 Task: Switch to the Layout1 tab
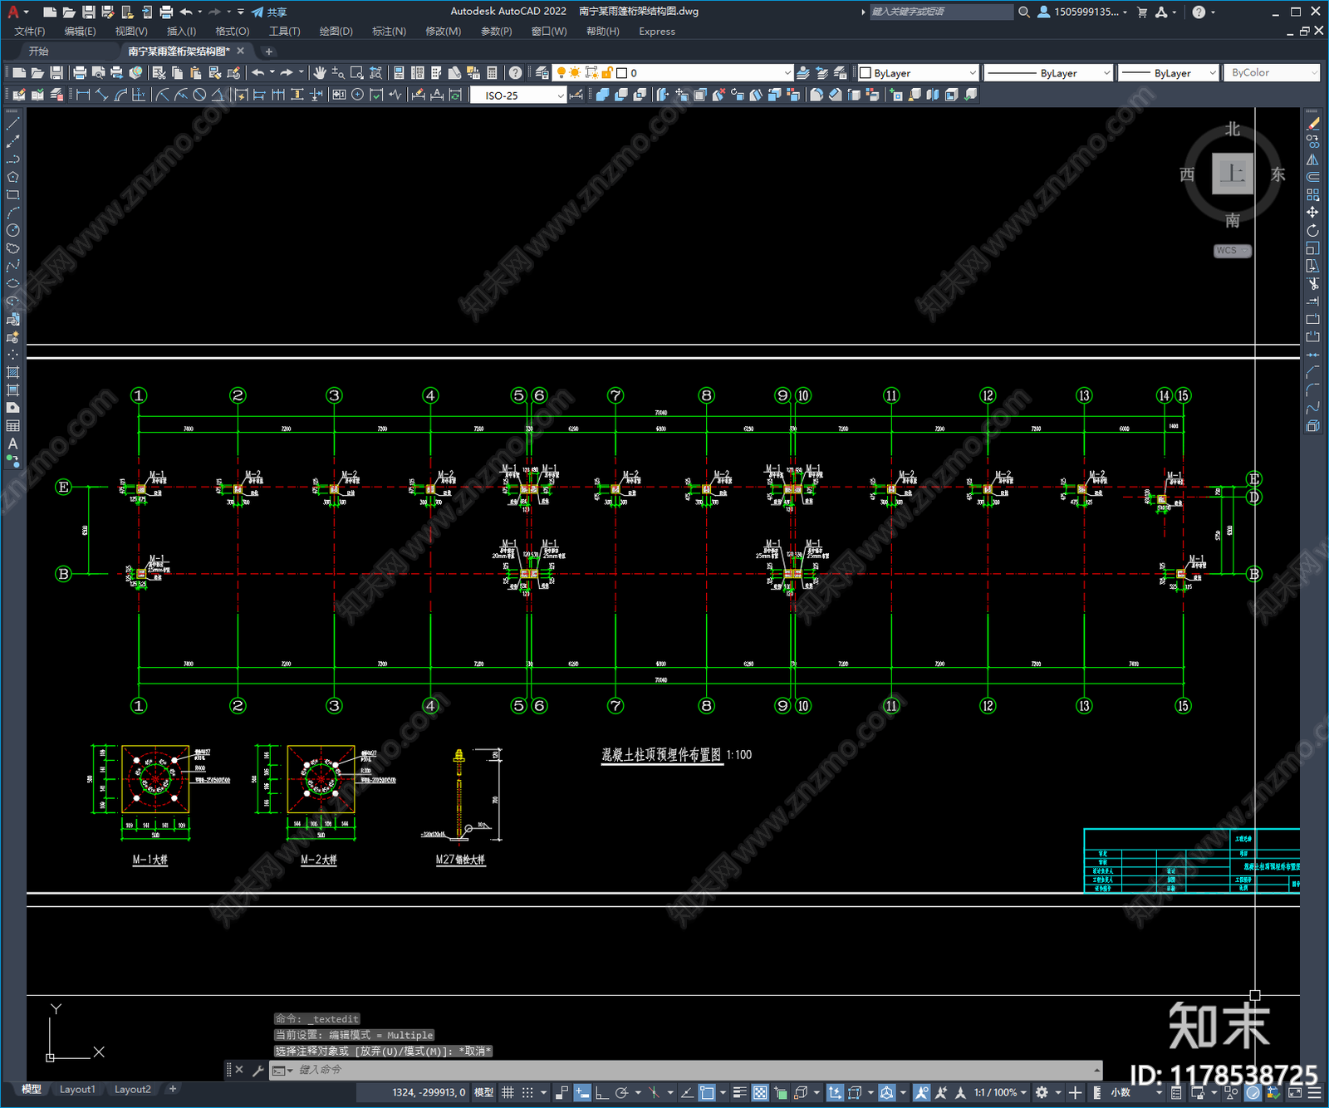click(x=77, y=1090)
